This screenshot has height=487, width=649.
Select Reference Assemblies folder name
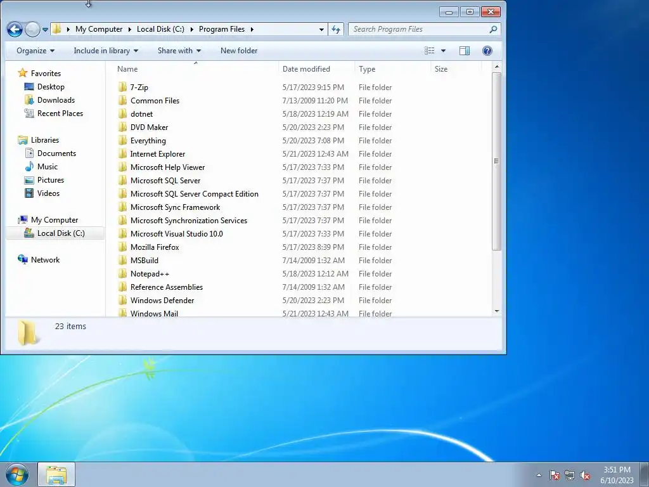pyautogui.click(x=167, y=287)
